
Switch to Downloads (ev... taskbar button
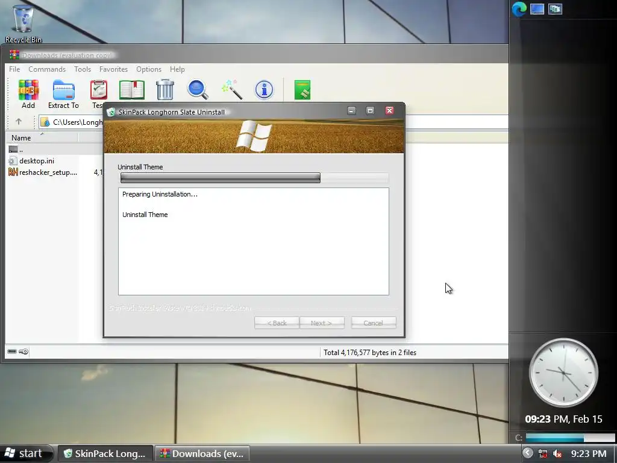tap(202, 453)
